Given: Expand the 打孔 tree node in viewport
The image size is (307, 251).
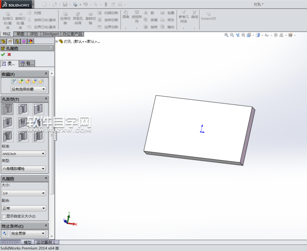Looking at the screenshot, I should (56, 42).
